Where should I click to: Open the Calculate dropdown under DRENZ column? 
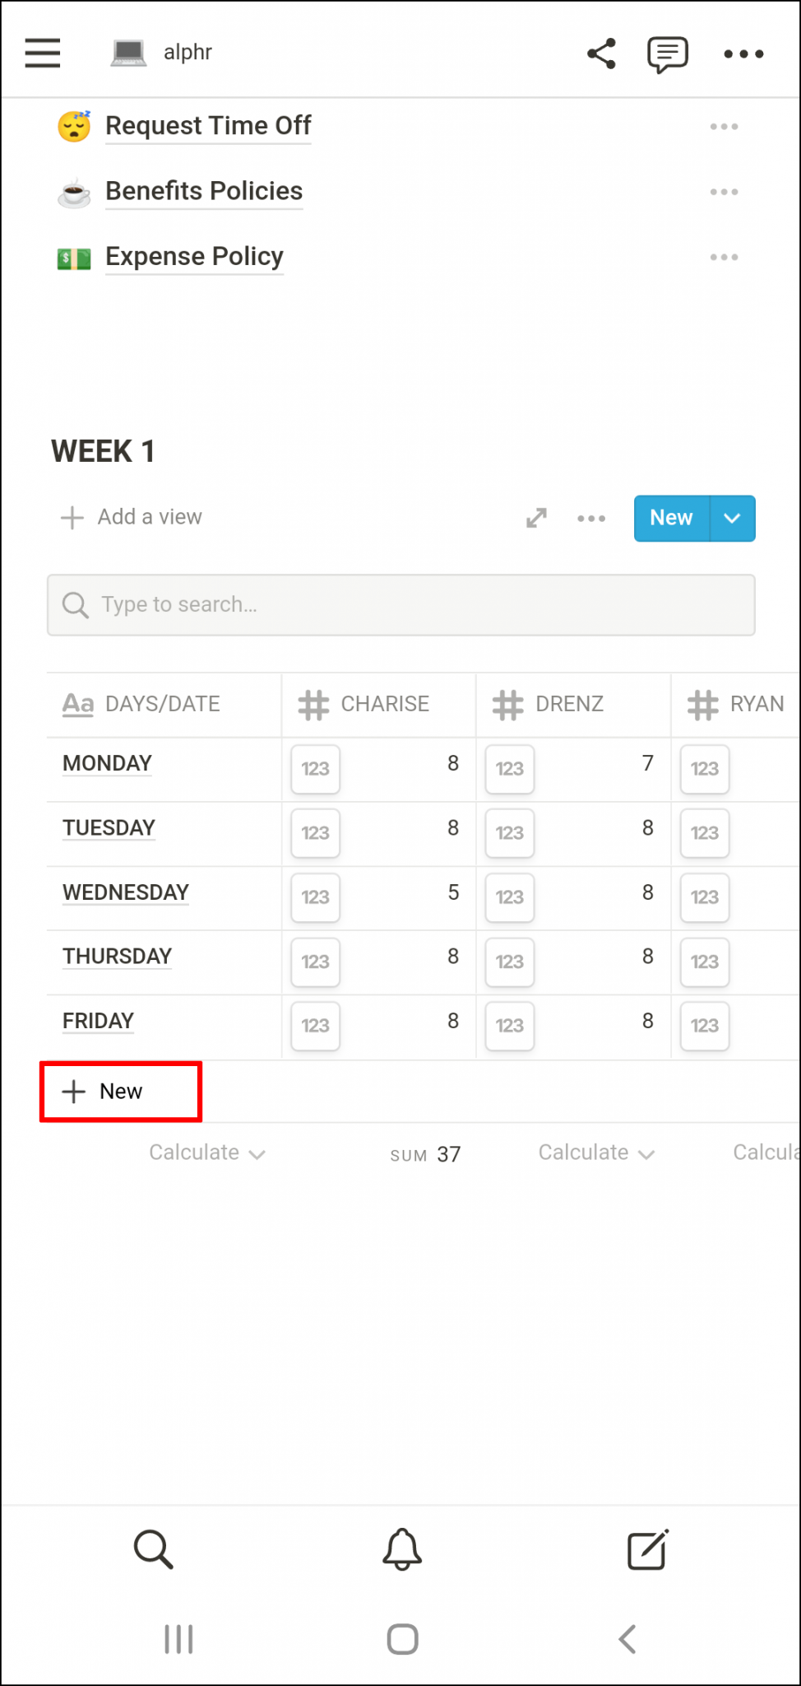click(x=596, y=1153)
